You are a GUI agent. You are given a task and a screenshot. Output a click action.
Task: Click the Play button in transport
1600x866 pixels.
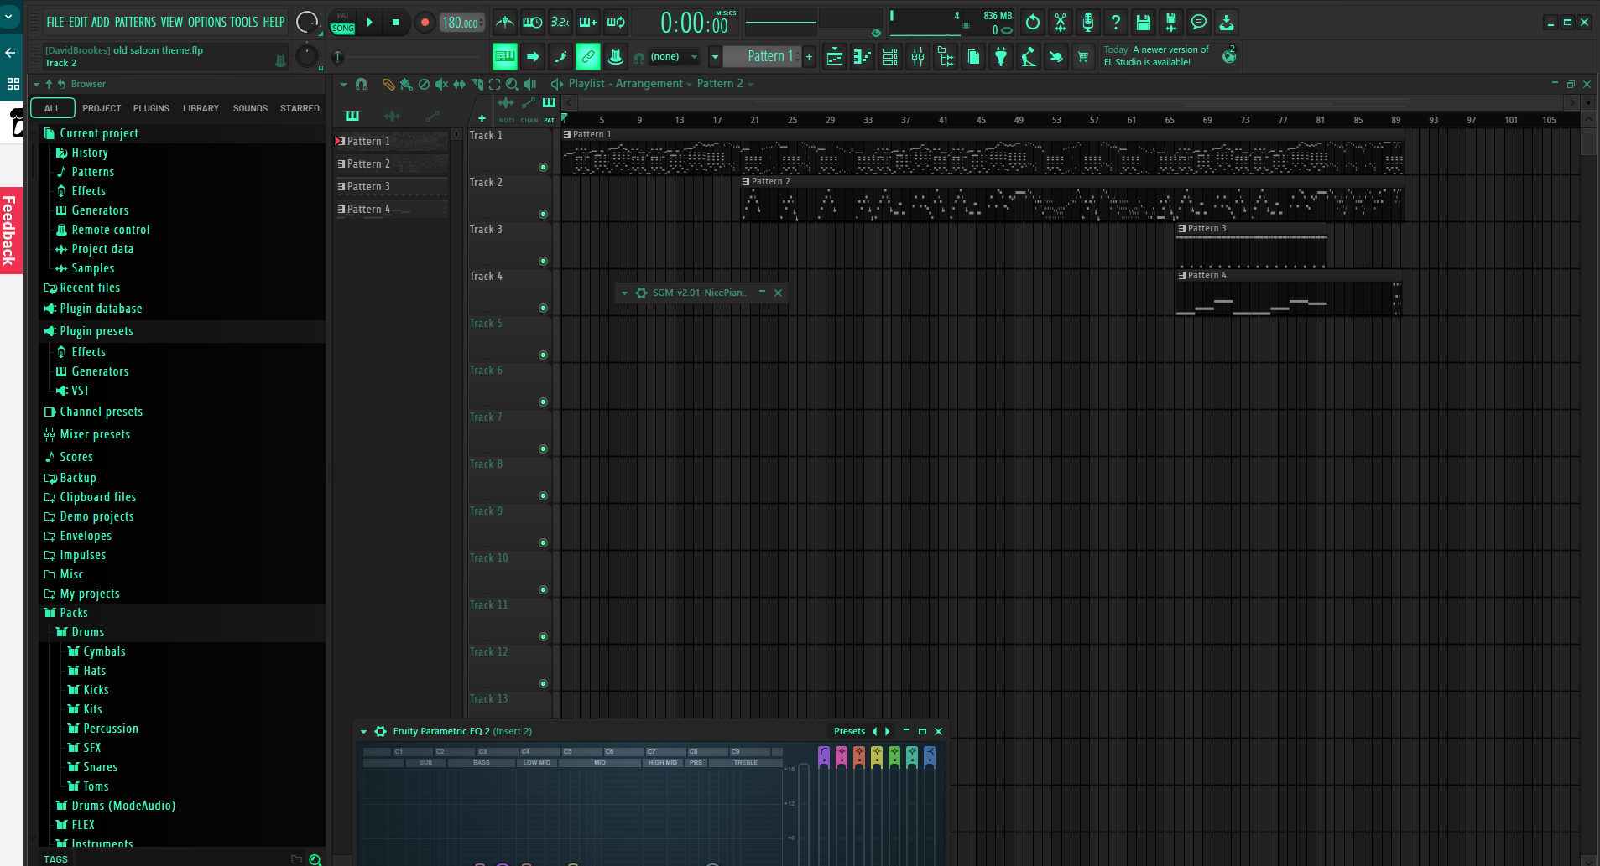[x=369, y=23]
